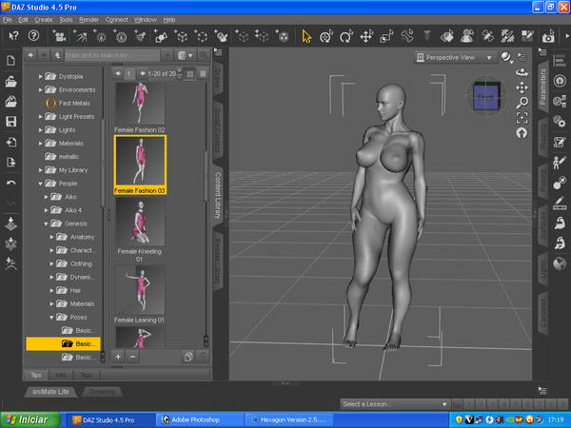Image resolution: width=571 pixels, height=428 pixels.
Task: Click the Render camera icon in toolbar
Action: tap(549, 37)
